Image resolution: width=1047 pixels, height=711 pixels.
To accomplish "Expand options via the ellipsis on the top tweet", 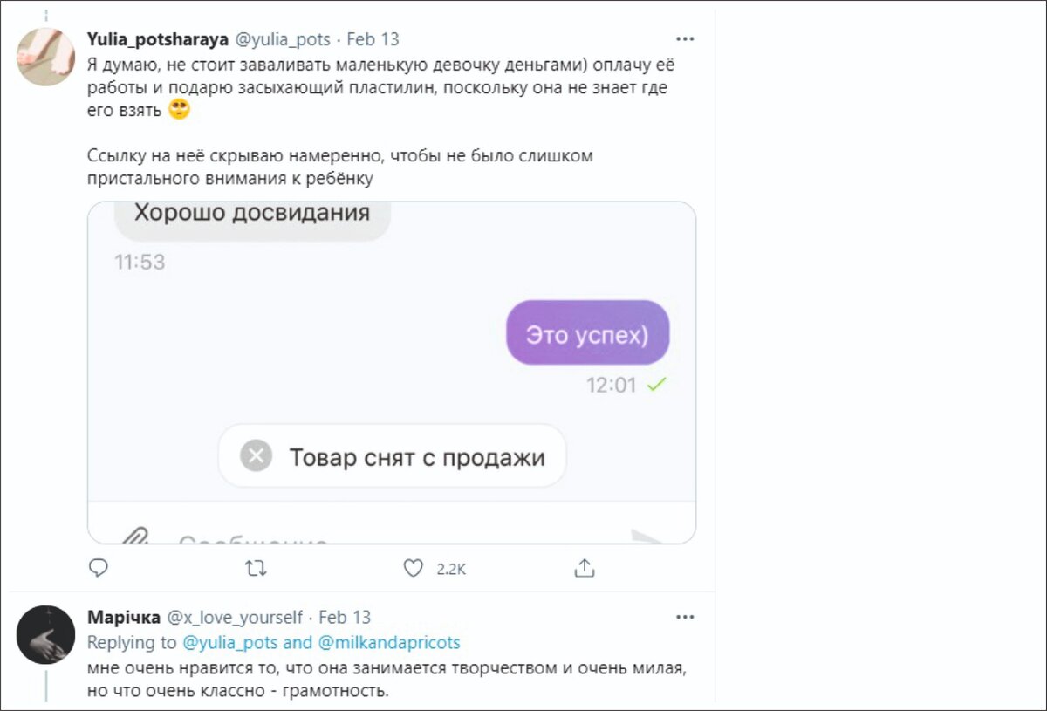I will point(685,38).
